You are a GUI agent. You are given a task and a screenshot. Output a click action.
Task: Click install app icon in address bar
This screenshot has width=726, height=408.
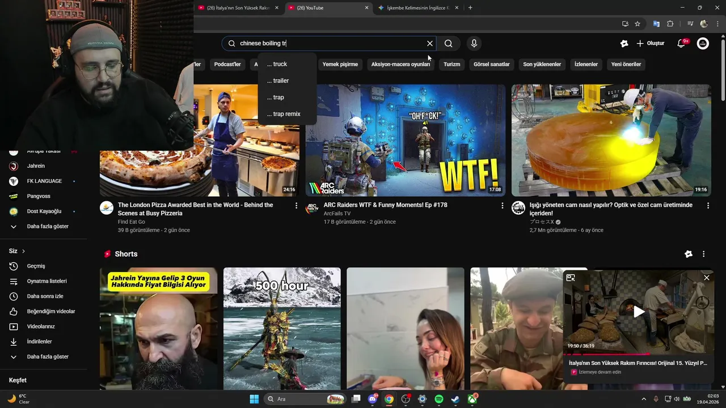point(625,24)
